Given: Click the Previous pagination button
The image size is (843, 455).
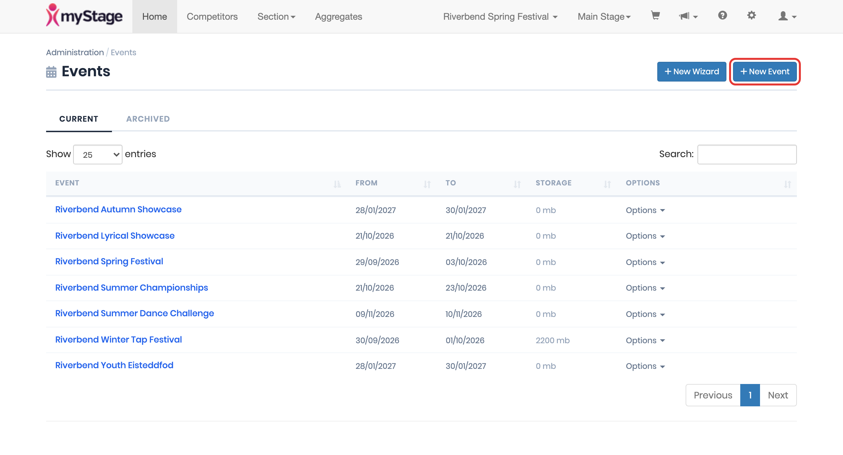Looking at the screenshot, I should 713,395.
